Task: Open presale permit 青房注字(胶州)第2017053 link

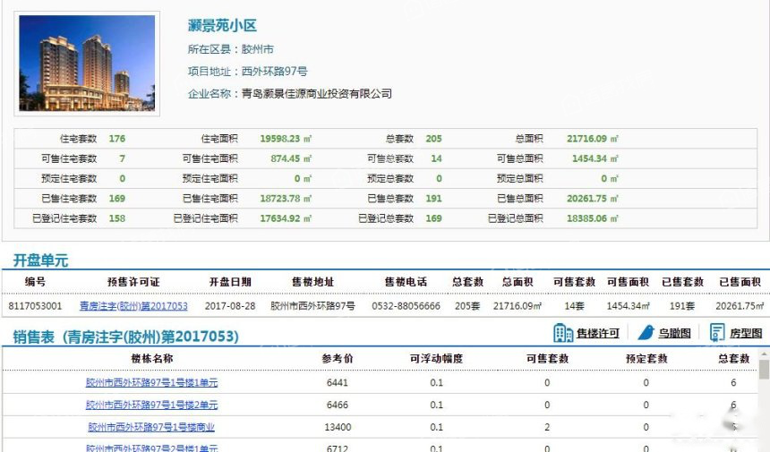Action: (x=133, y=305)
